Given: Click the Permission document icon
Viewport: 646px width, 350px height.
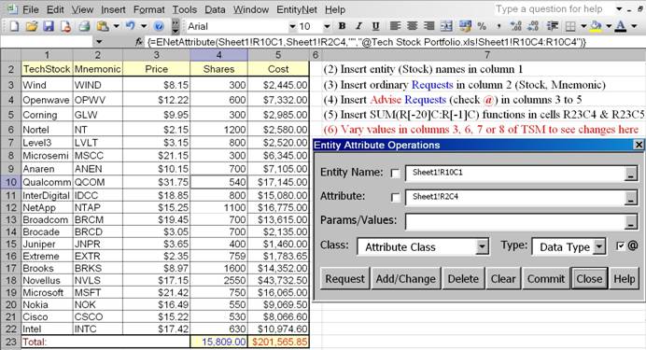Looking at the screenshot, I should 66,26.
